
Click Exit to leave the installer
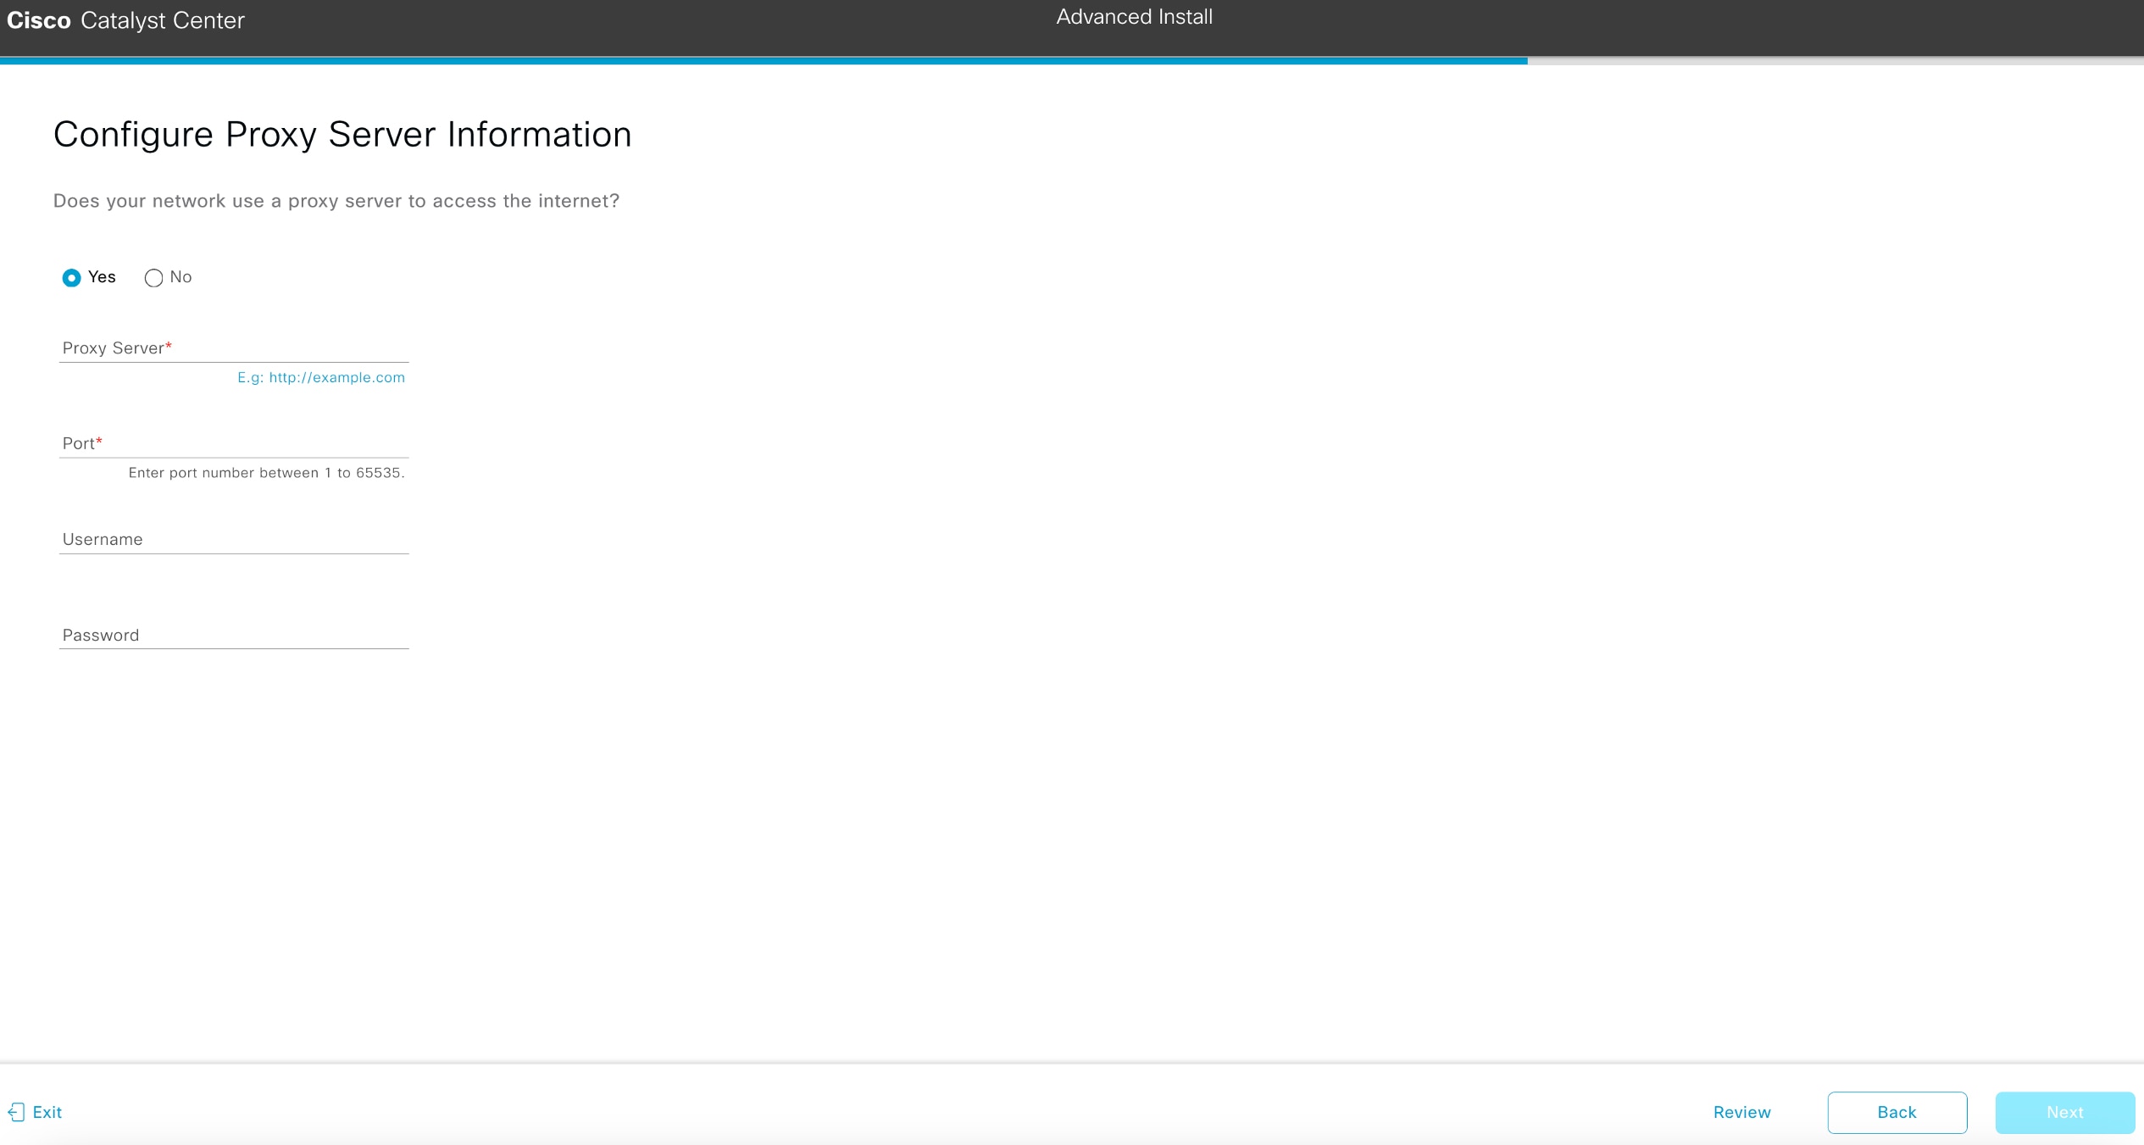pos(47,1112)
